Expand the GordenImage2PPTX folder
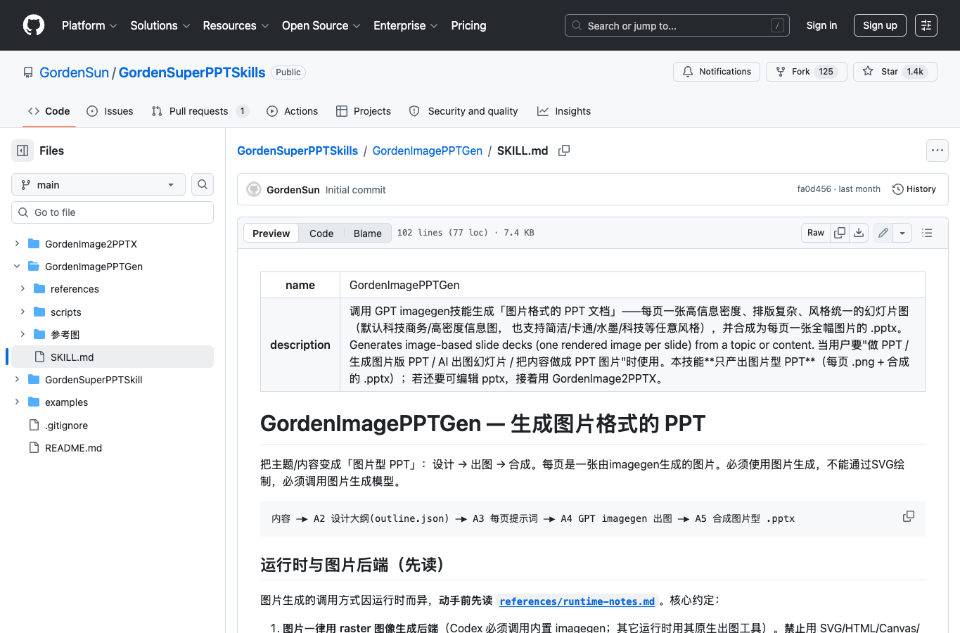 [x=17, y=243]
